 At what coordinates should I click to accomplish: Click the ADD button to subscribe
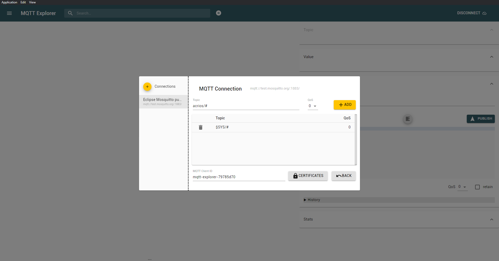coord(344,105)
